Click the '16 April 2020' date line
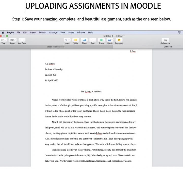The width and height of the screenshot is (195, 169). pos(52,80)
